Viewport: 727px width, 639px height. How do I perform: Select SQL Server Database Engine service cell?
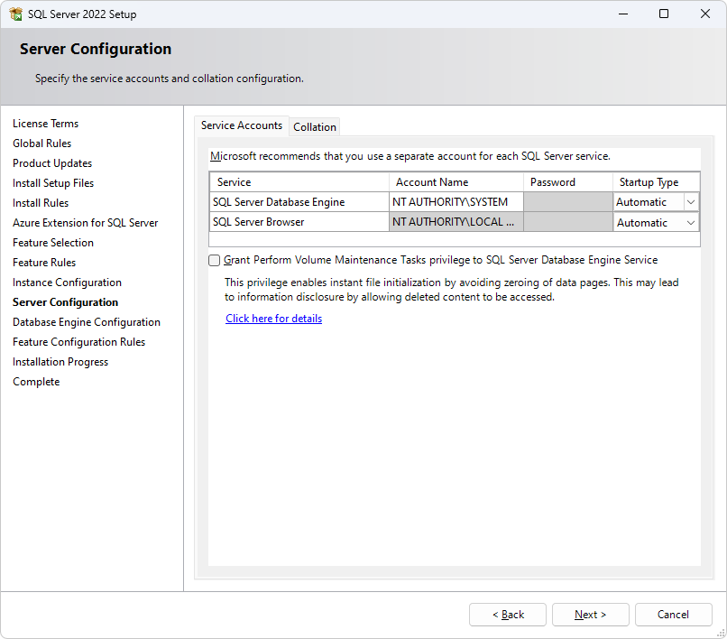point(299,202)
